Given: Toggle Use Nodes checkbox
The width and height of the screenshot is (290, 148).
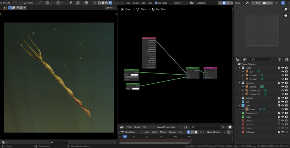Looking at the screenshot, I should pos(156,3).
